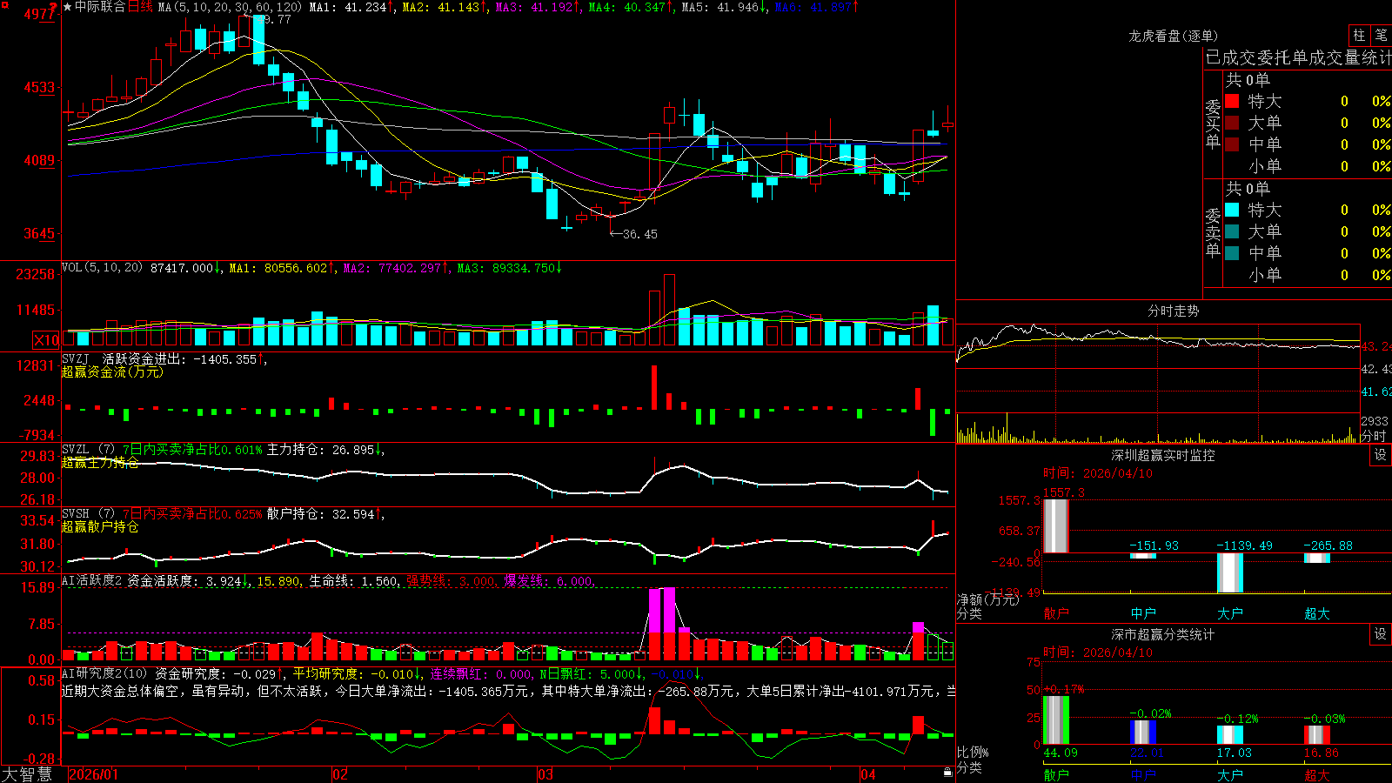Click the X10 volume scale marker
Image resolution: width=1392 pixels, height=783 pixels.
(x=46, y=340)
